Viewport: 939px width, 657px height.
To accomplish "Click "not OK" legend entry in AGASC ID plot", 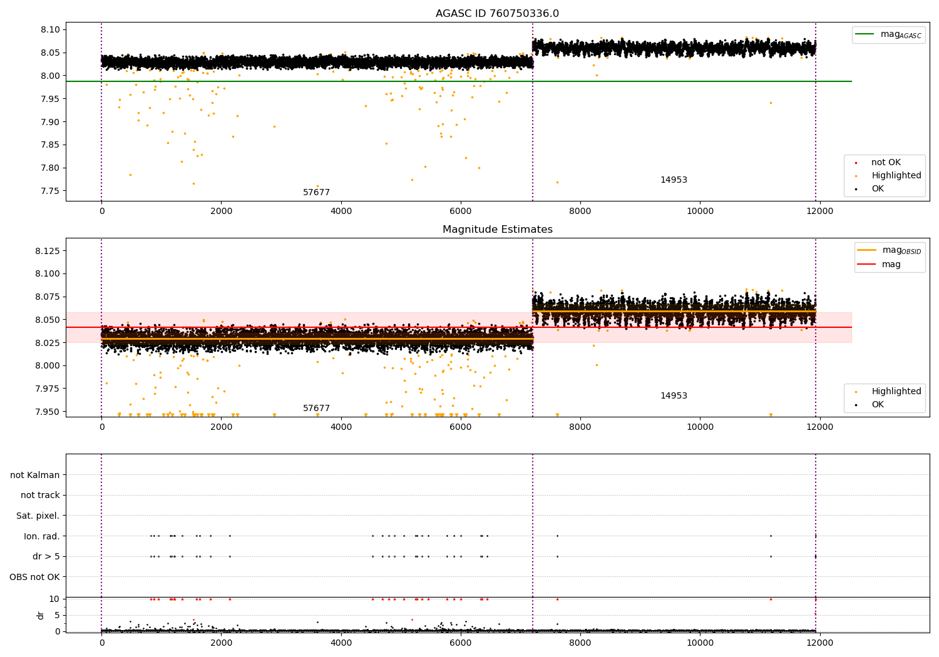I will 886,163.
